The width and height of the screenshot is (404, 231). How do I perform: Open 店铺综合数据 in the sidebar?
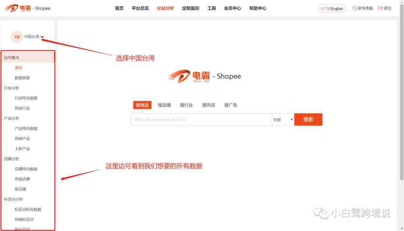click(26, 169)
